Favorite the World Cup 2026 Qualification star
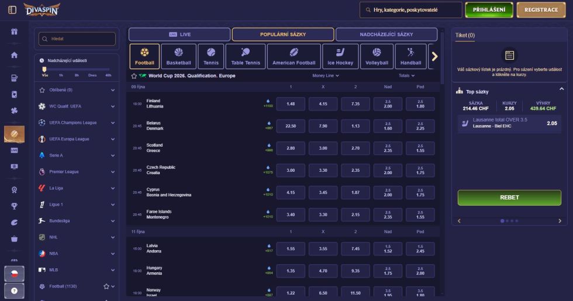This screenshot has height=301, width=573. (134, 75)
